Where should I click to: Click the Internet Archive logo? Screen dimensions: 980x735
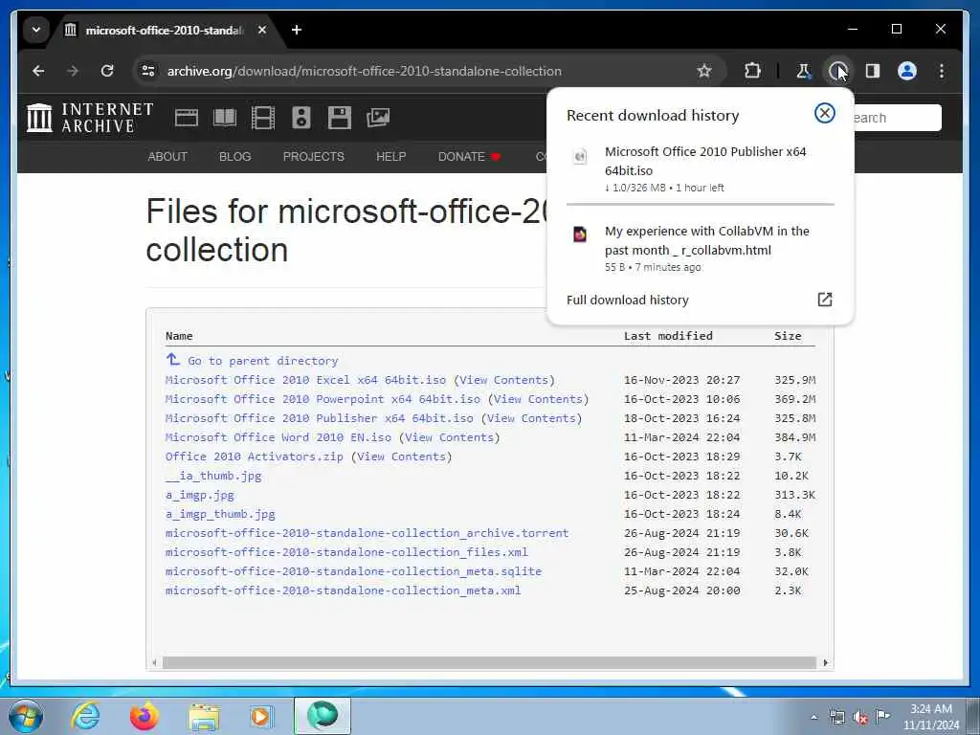(x=91, y=118)
